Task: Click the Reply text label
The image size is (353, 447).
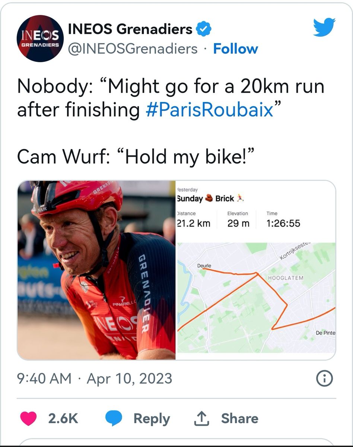Action: tap(152, 418)
